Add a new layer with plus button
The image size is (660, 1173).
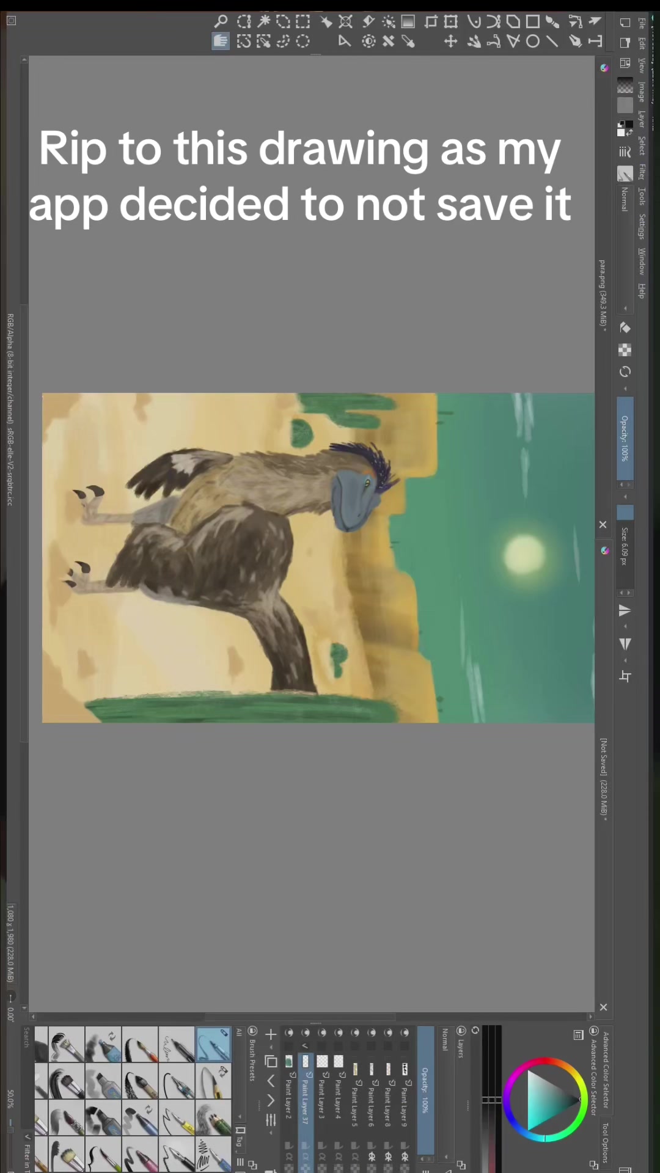coord(271,1034)
